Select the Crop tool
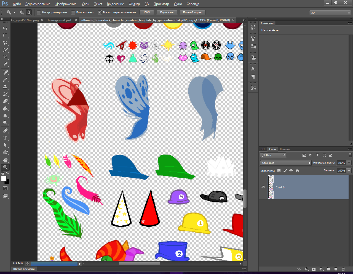 [x=5, y=57]
